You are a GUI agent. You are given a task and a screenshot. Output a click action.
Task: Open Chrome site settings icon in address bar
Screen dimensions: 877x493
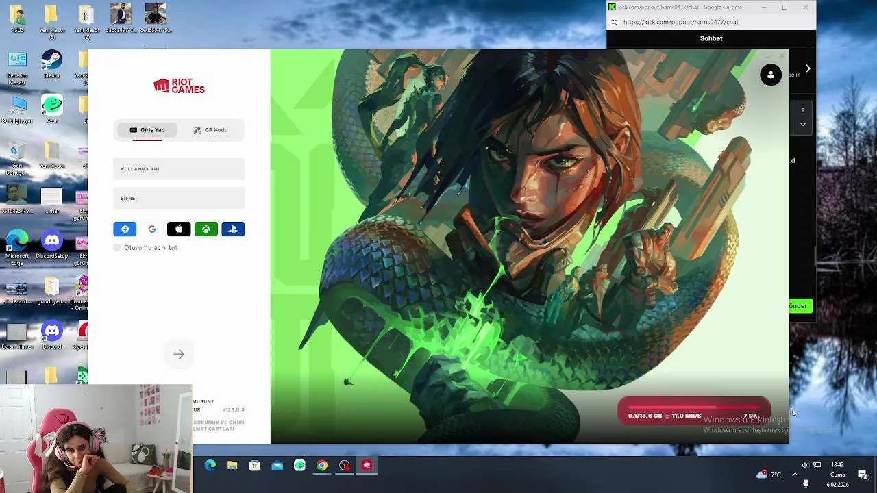click(614, 22)
